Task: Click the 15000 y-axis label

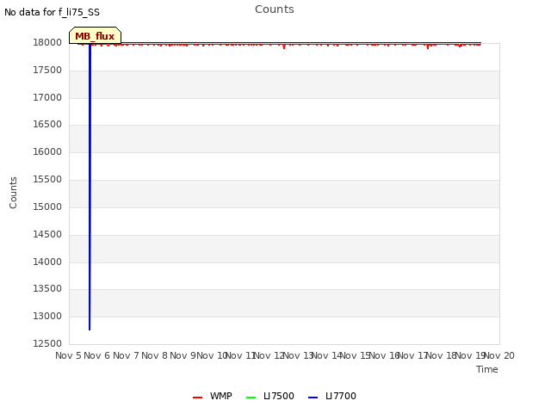Action: tap(47, 206)
